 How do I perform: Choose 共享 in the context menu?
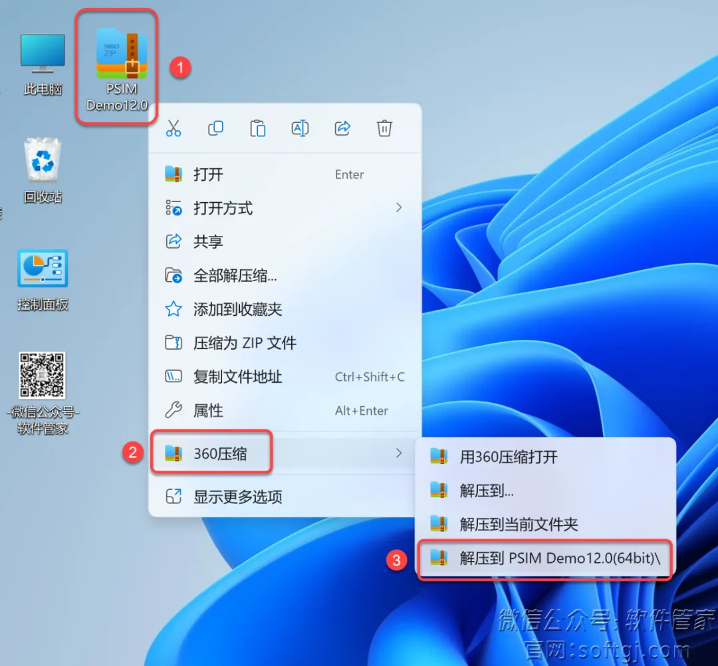(x=285, y=241)
